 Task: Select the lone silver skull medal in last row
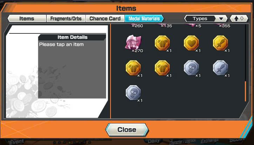click(133, 93)
